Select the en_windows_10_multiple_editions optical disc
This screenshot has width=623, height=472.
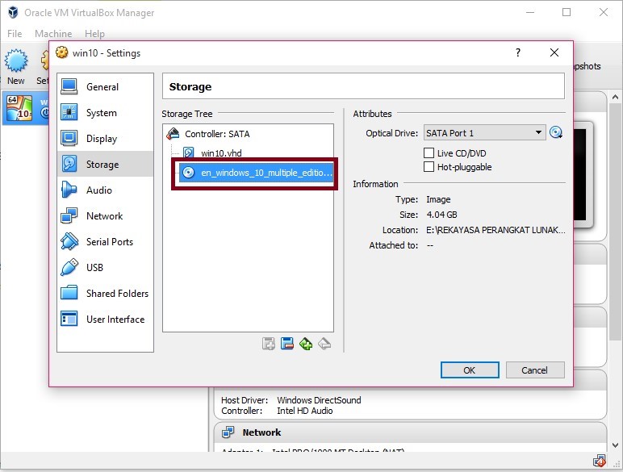(x=257, y=173)
